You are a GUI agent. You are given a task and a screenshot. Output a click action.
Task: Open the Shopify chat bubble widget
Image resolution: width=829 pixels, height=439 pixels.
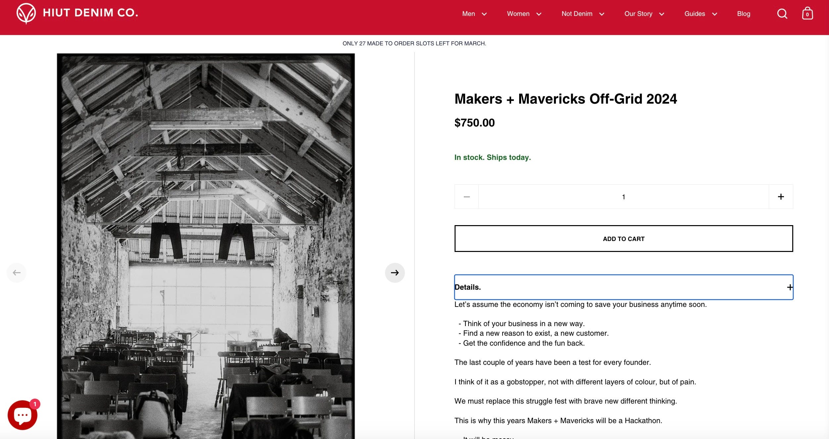23,415
